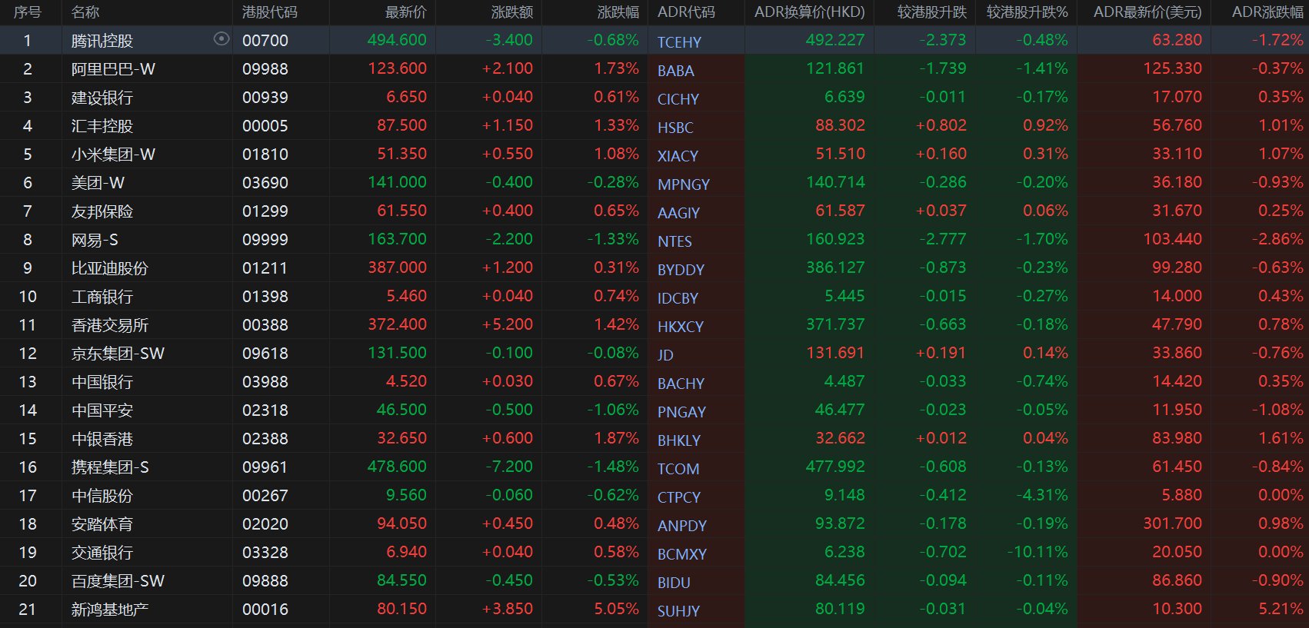Click ADR code NTES
The width and height of the screenshot is (1309, 628).
(x=674, y=241)
